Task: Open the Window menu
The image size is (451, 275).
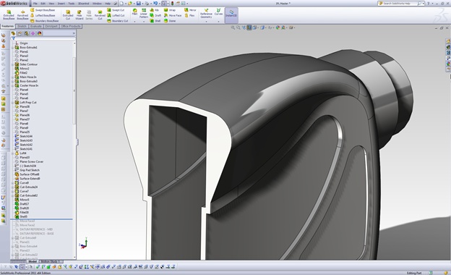Action: (x=97, y=4)
